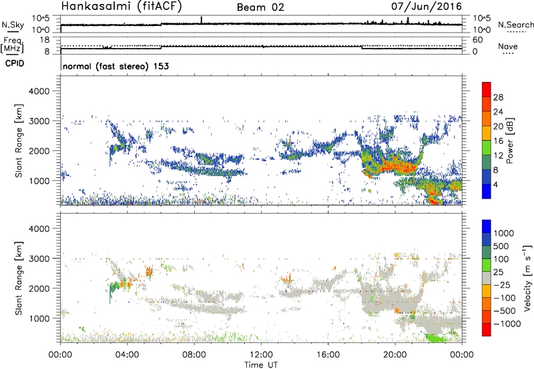Viewport: 534px width, 369px height.
Task: Click the gray segment of velocity colorbar
Action: tap(487, 278)
